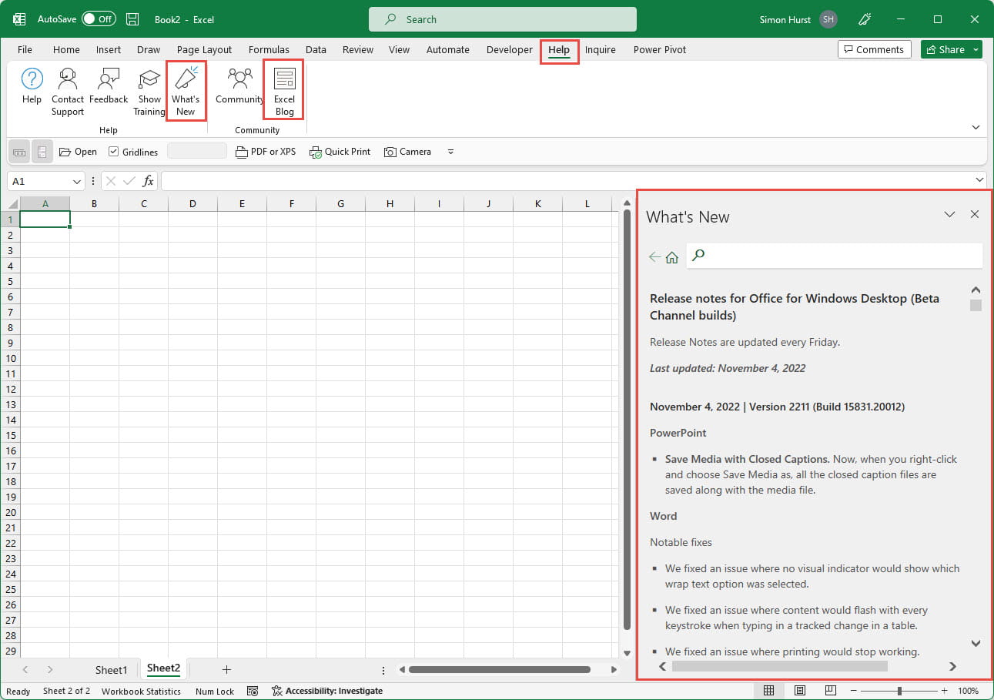Screen dimensions: 994x700
Task: Switch to Sheet1 tab
Action: 111,669
